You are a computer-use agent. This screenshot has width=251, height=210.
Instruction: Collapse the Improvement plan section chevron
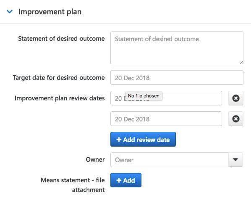10,12
